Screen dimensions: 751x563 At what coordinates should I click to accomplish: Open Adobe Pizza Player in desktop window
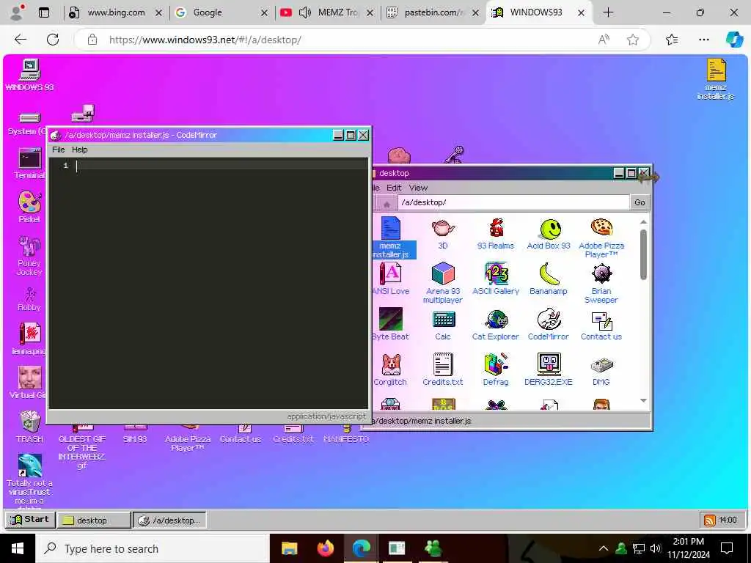pos(601,238)
